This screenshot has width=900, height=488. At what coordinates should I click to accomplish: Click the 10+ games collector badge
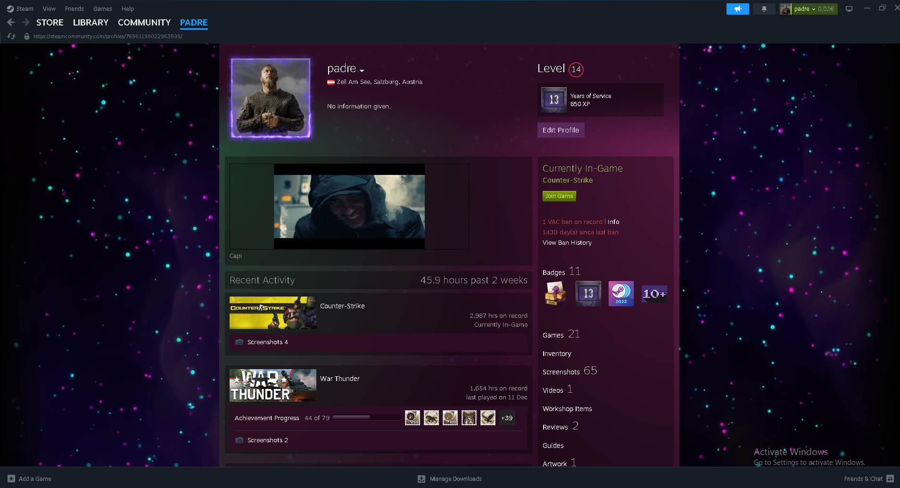coord(654,294)
